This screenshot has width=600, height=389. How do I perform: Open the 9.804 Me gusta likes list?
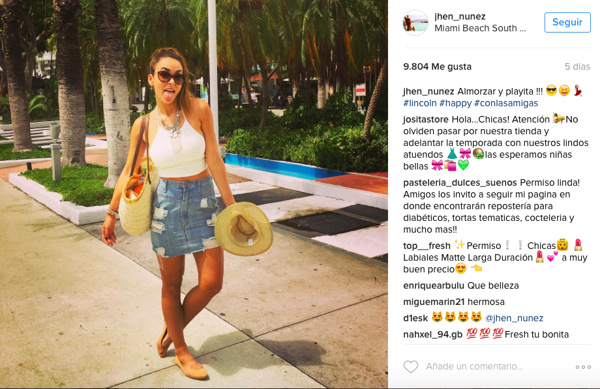[x=437, y=66]
